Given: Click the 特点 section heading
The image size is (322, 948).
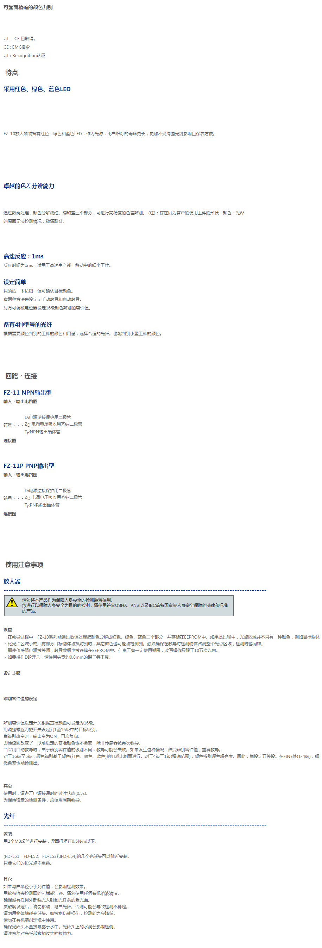Looking at the screenshot, I should point(12,73).
